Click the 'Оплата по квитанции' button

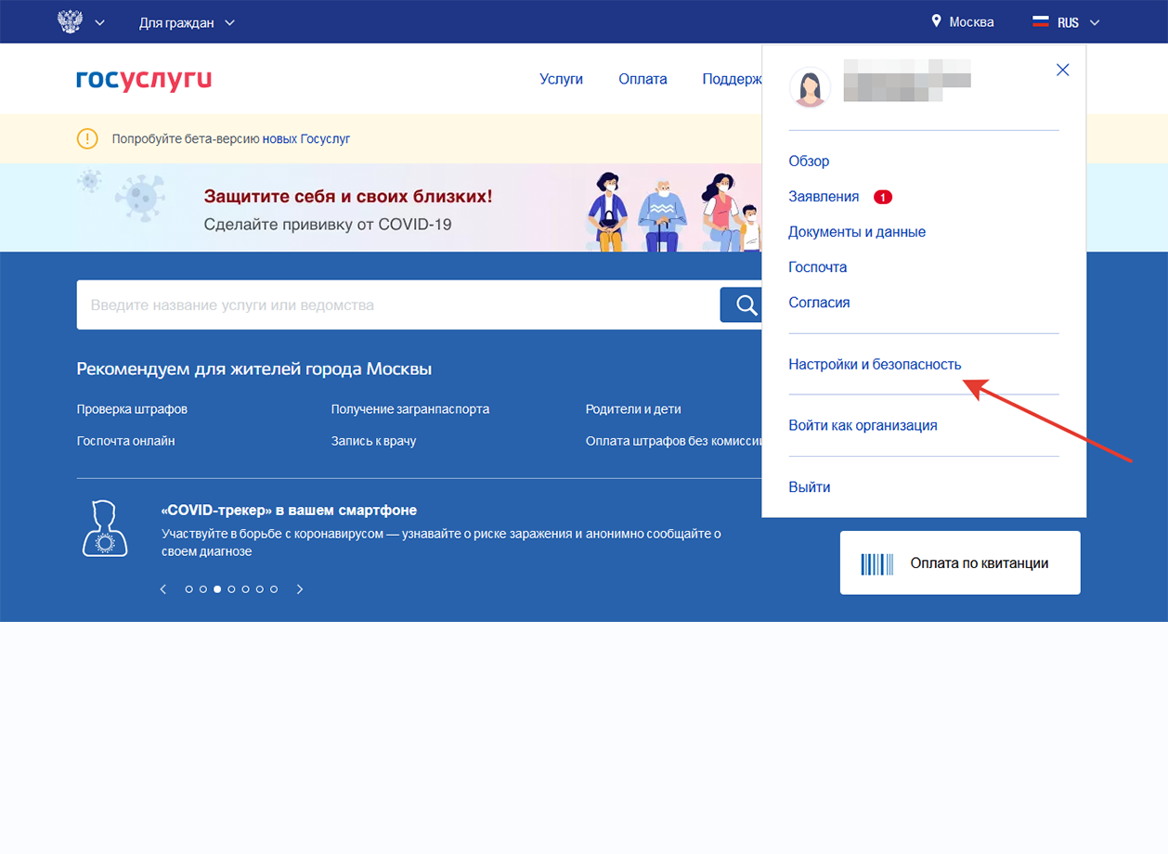(960, 563)
